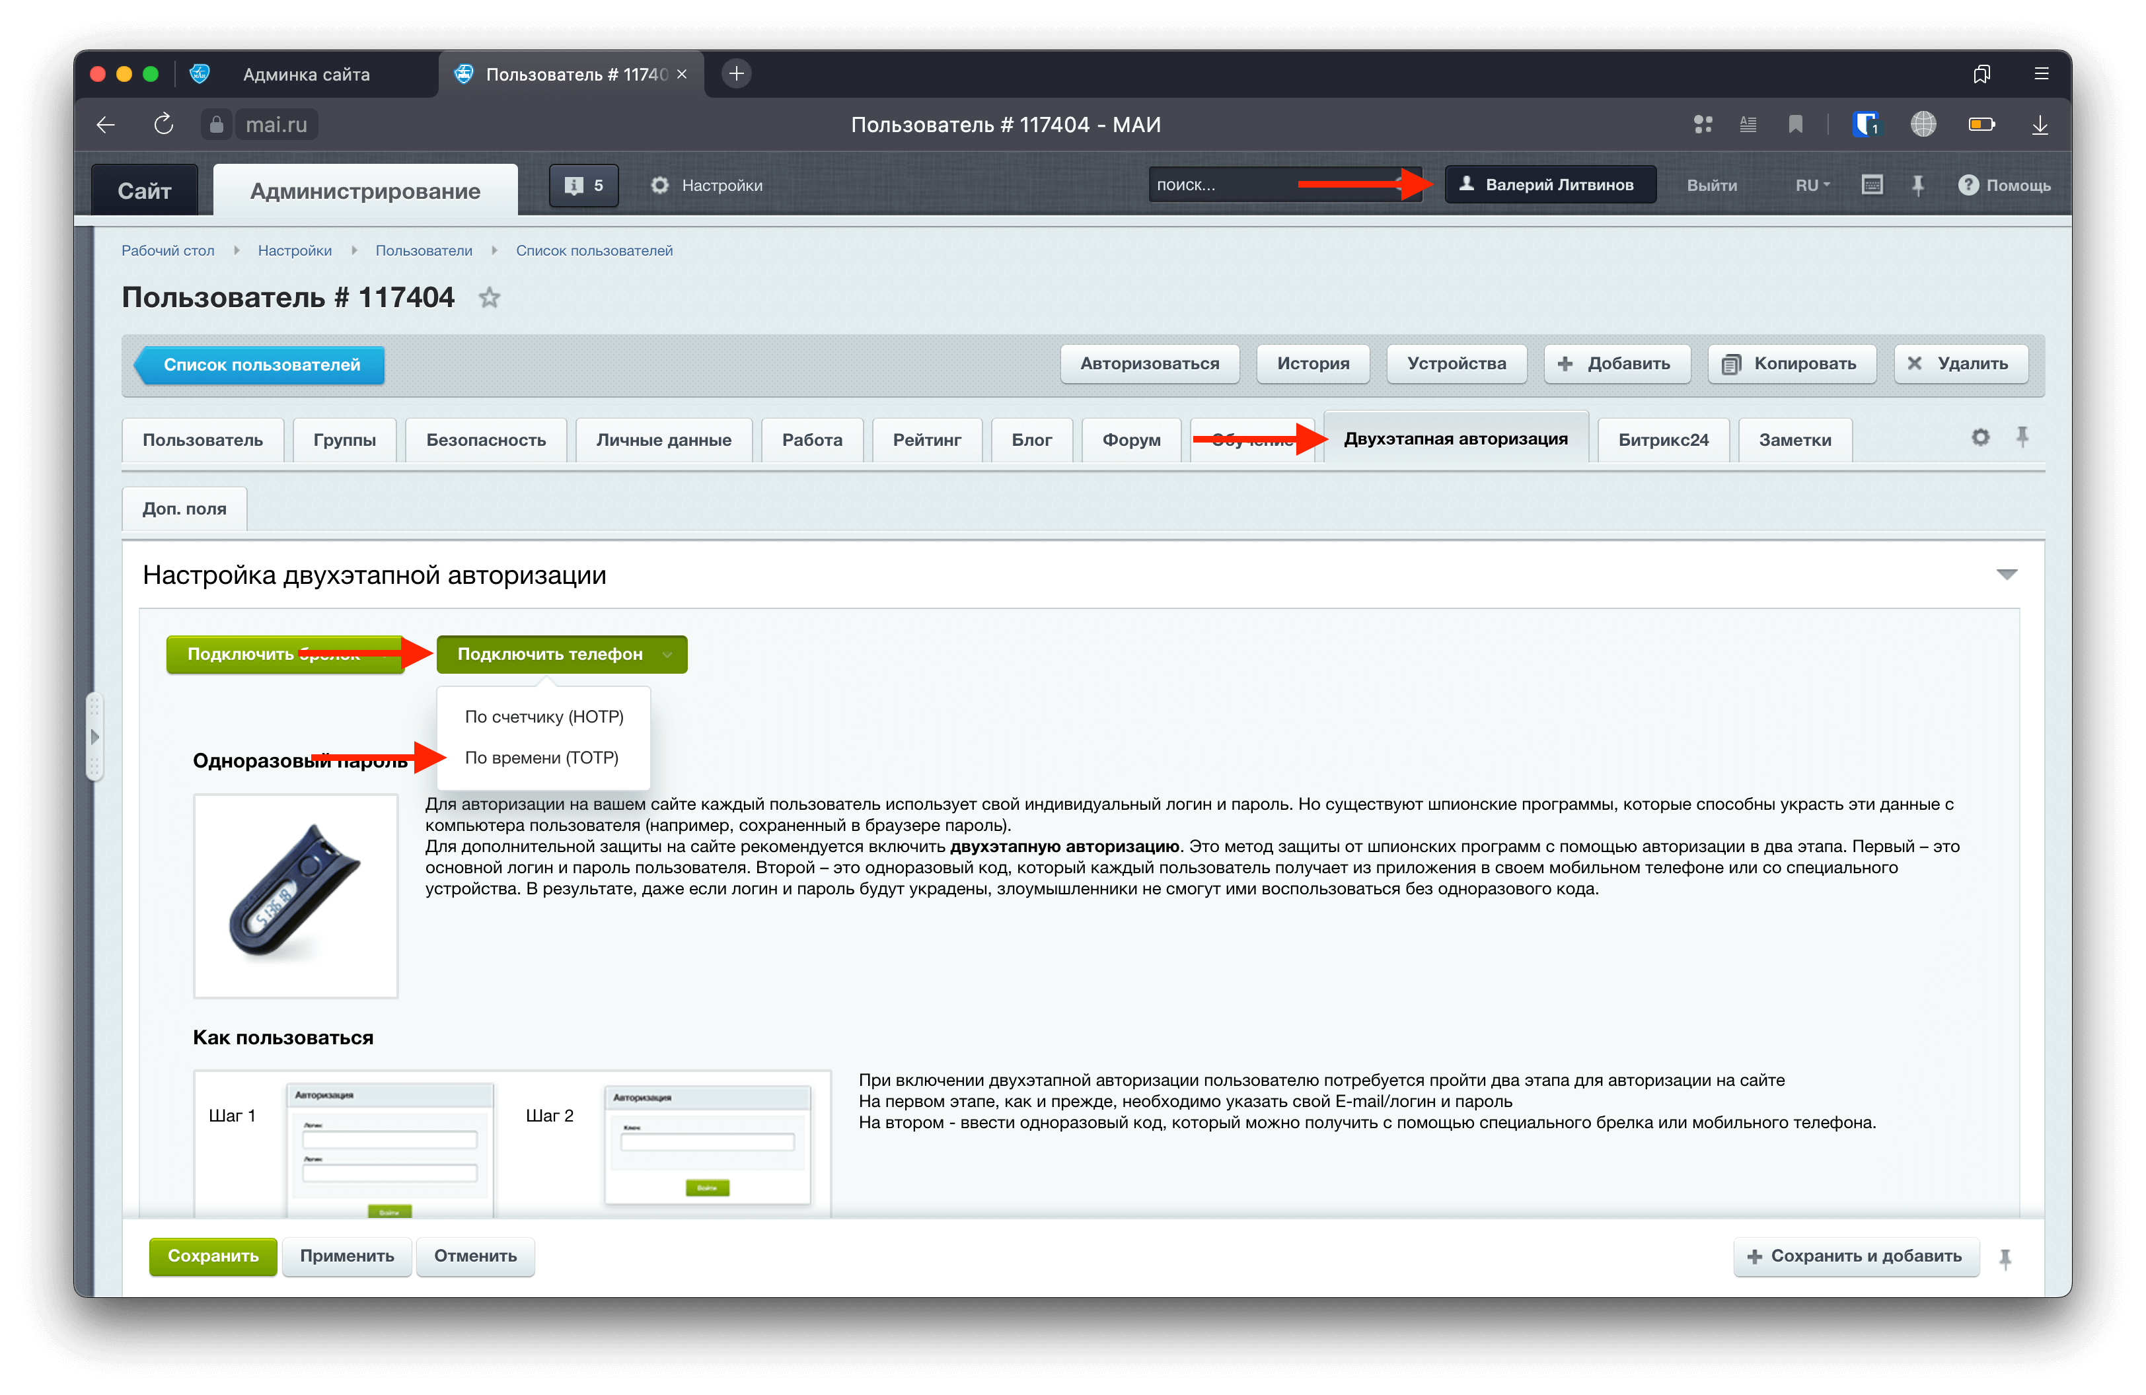Click the green Сохранить button
Viewport: 2146px width, 1395px height.
(x=213, y=1258)
